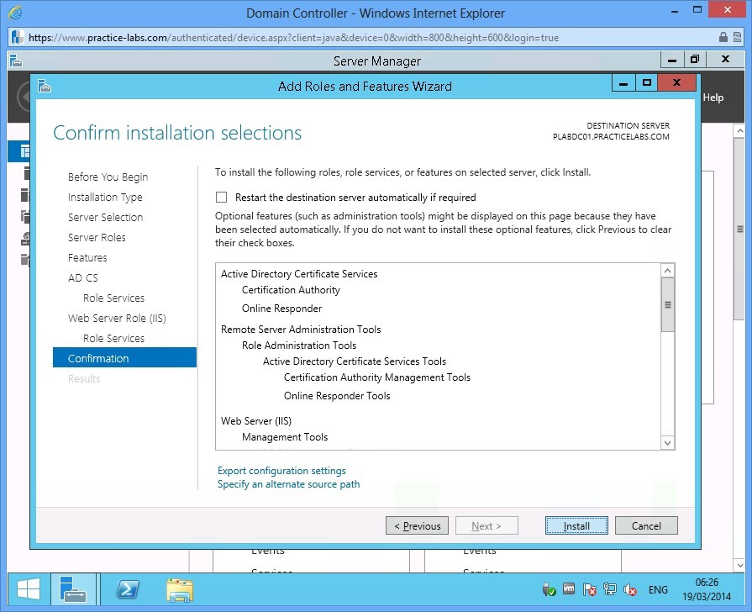Click the down arrow on the roles list scrollbar
This screenshot has width=752, height=612.
pyautogui.click(x=668, y=443)
